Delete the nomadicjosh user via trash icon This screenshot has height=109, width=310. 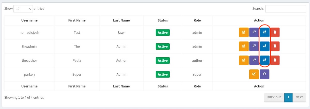point(275,32)
